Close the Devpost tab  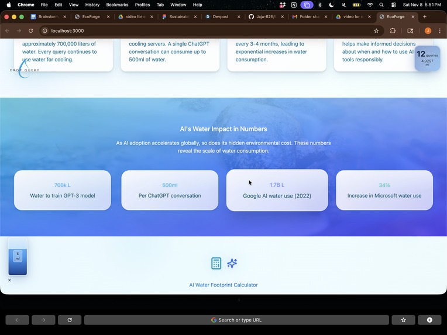point(239,17)
